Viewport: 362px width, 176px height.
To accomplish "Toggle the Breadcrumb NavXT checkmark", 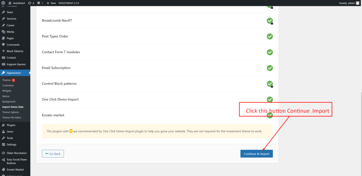I will (x=270, y=21).
